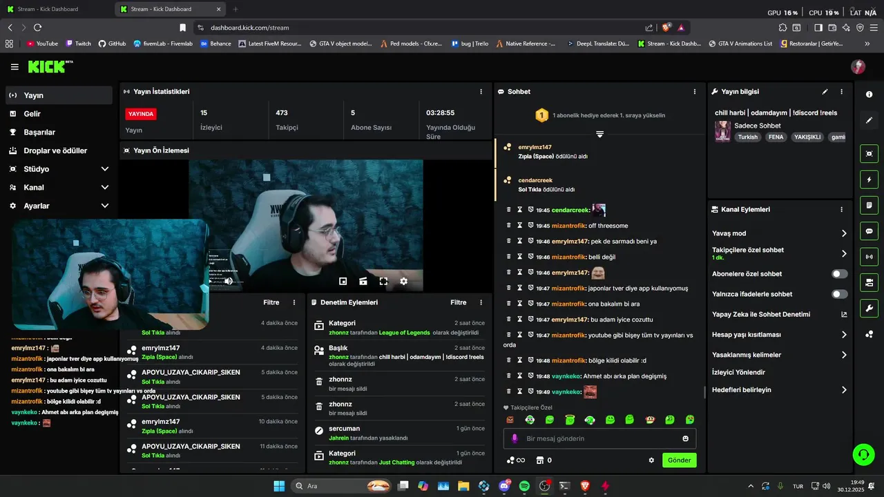Viewport: 884px width, 497px height.
Task: Open Yasaklanmış kelimeler settings
Action: (844, 355)
